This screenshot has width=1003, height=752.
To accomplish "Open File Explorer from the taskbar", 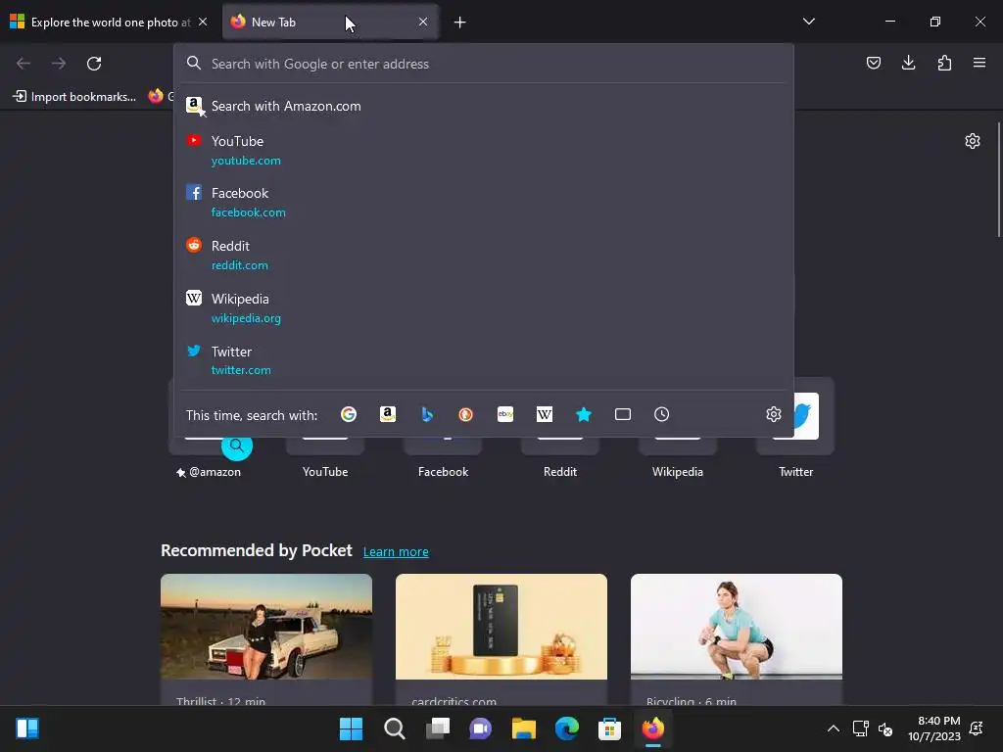I will pyautogui.click(x=523, y=728).
